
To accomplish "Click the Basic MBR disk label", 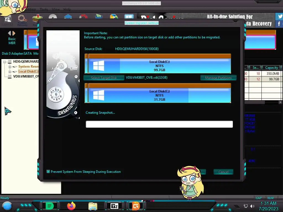I will tap(12, 41).
